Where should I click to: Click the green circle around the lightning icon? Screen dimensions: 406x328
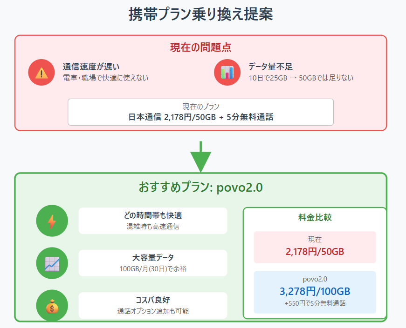click(x=52, y=221)
